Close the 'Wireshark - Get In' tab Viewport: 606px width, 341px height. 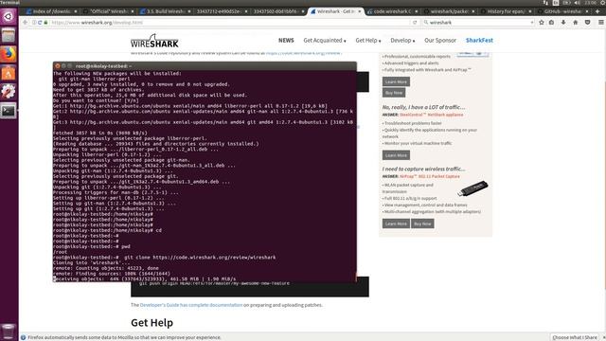click(x=360, y=11)
